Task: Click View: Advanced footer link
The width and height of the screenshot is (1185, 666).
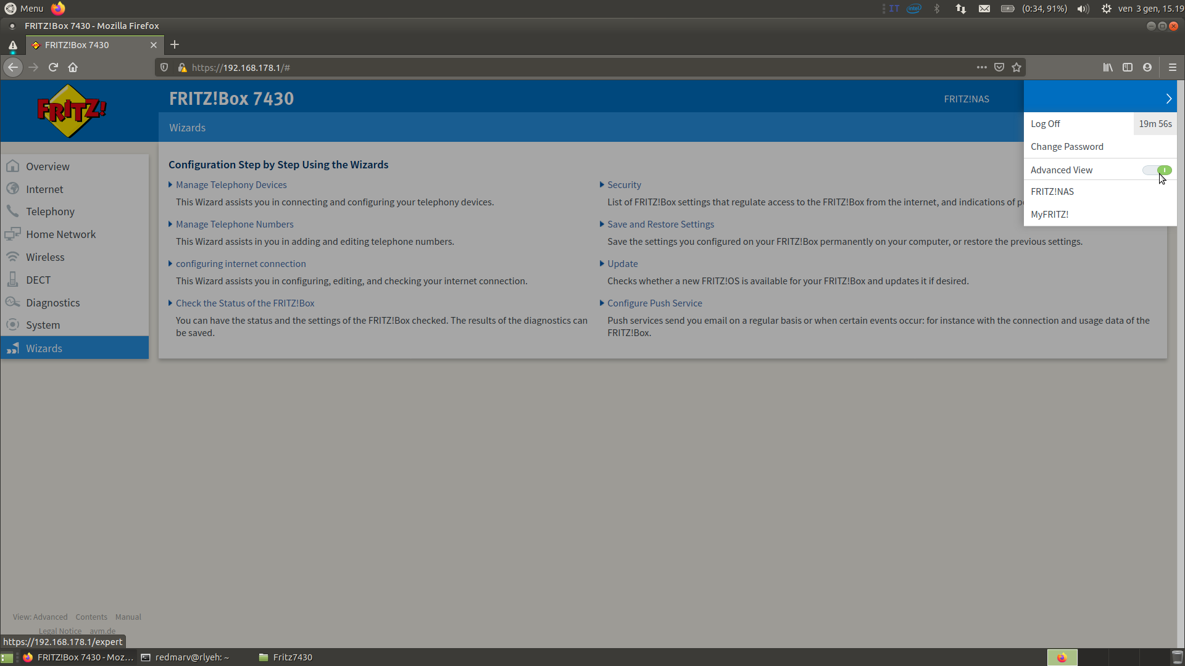Action: click(x=40, y=617)
